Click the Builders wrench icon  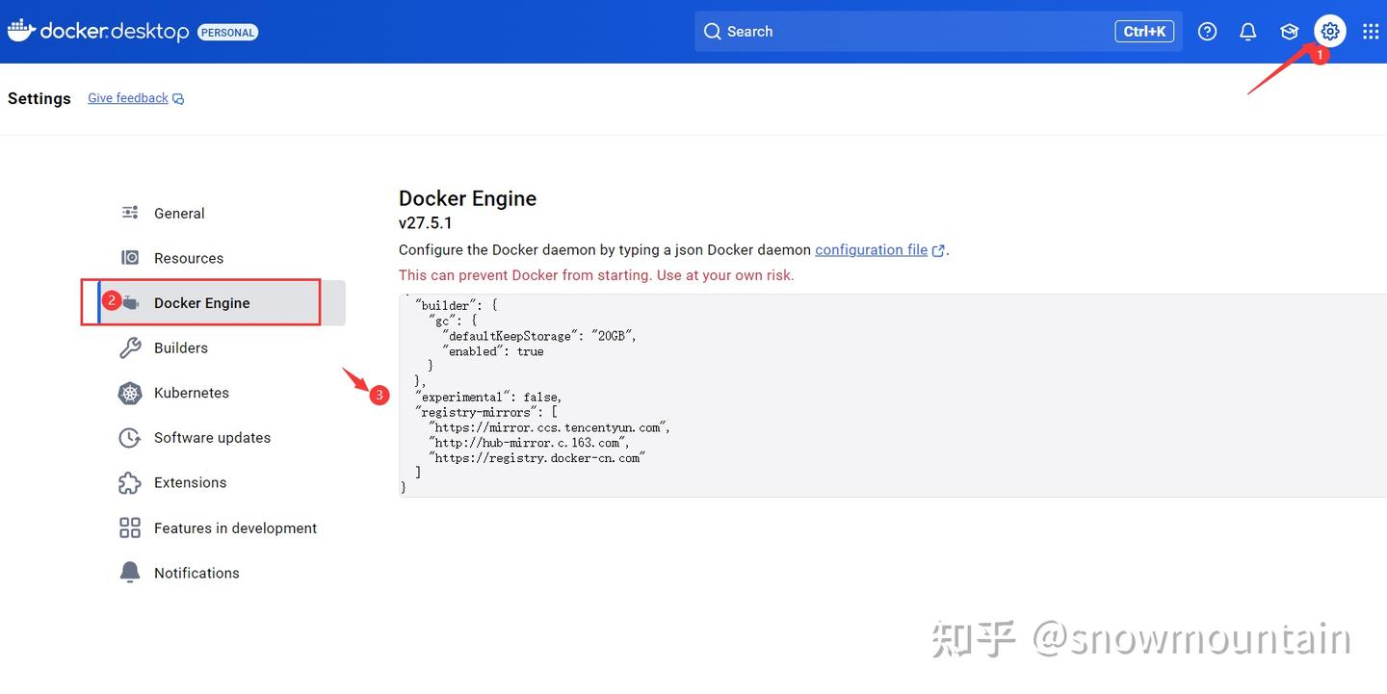point(130,347)
